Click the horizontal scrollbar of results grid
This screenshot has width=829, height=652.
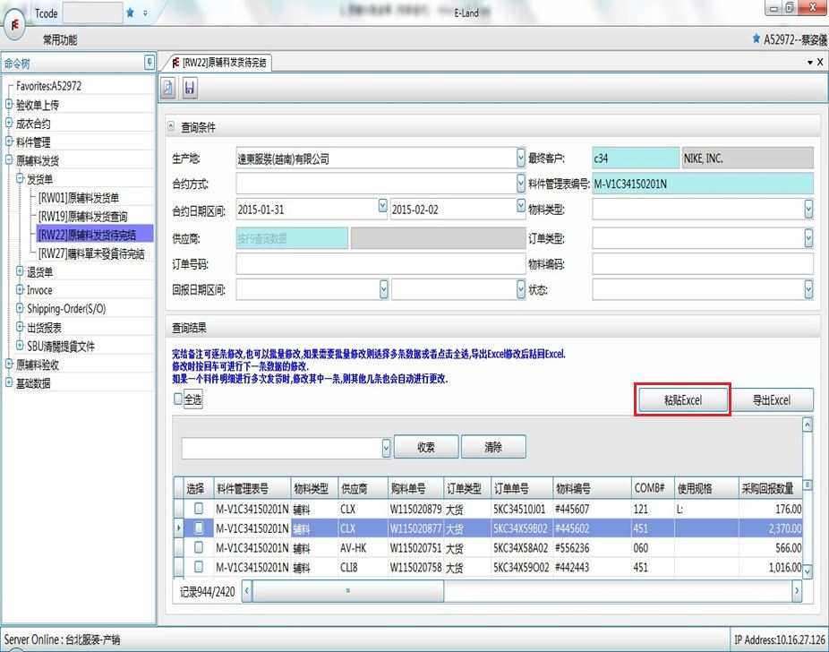(521, 591)
